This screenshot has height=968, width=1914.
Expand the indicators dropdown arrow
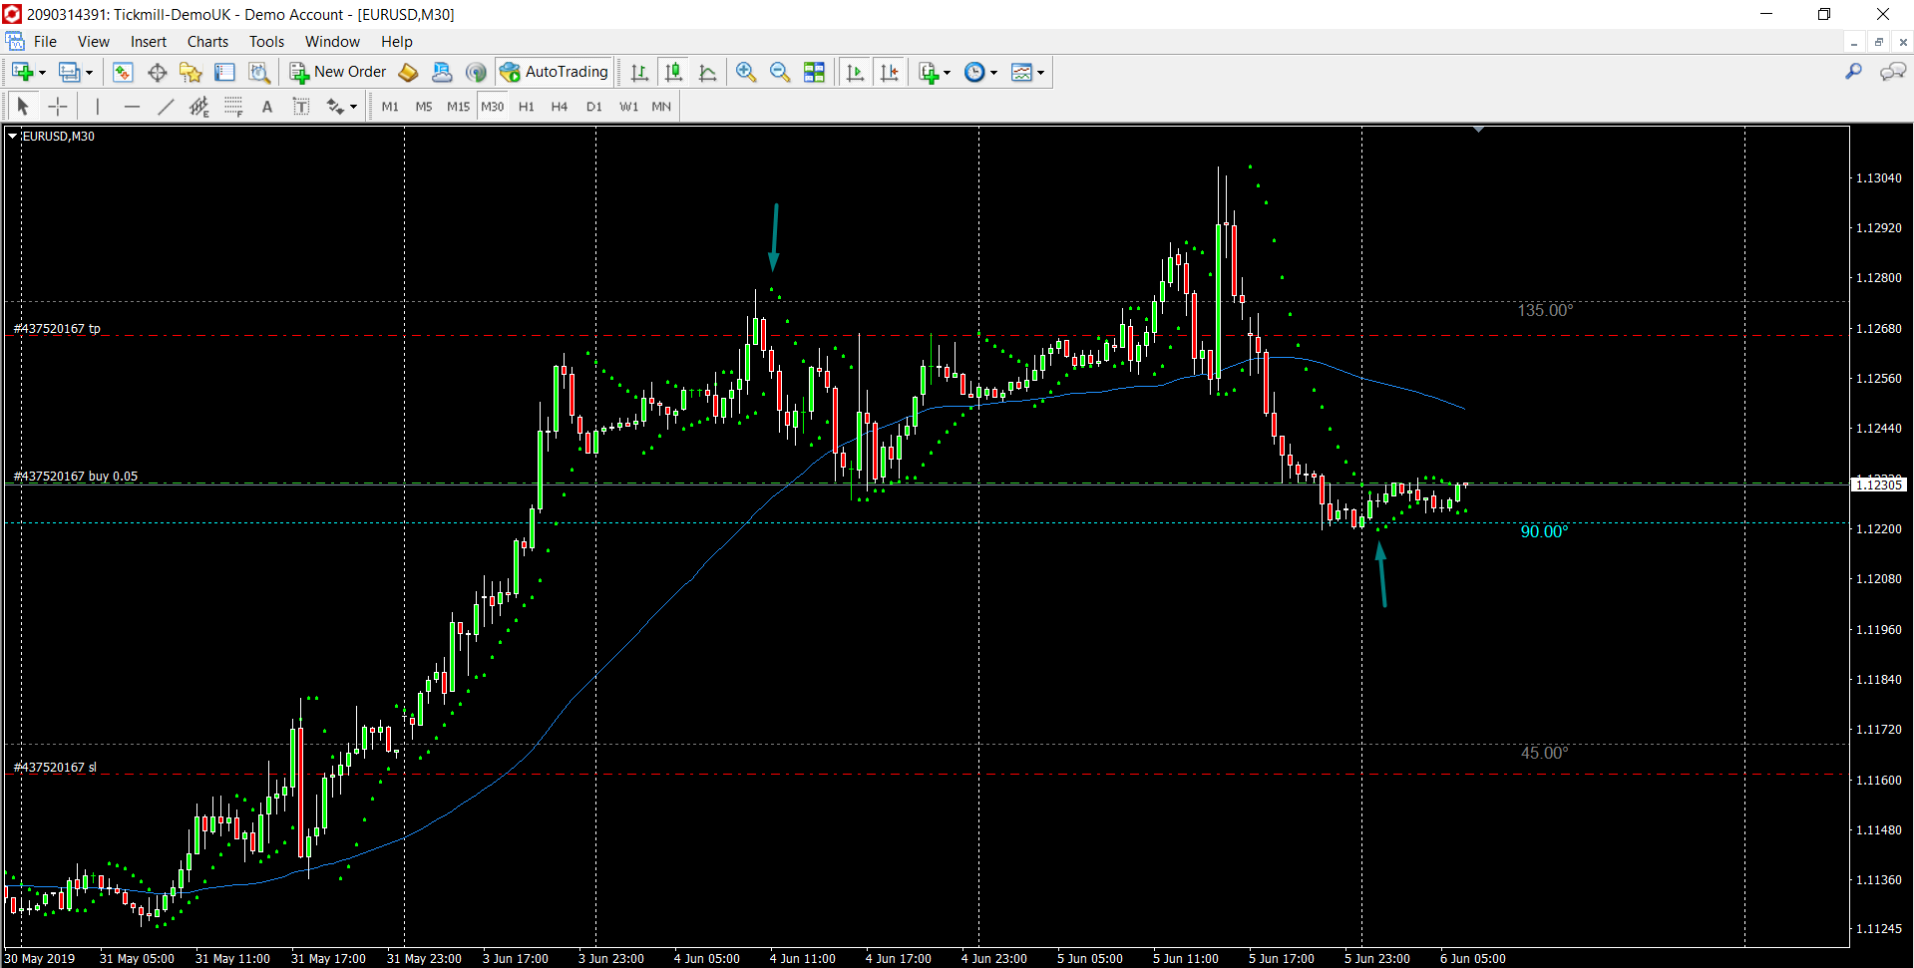(x=947, y=72)
